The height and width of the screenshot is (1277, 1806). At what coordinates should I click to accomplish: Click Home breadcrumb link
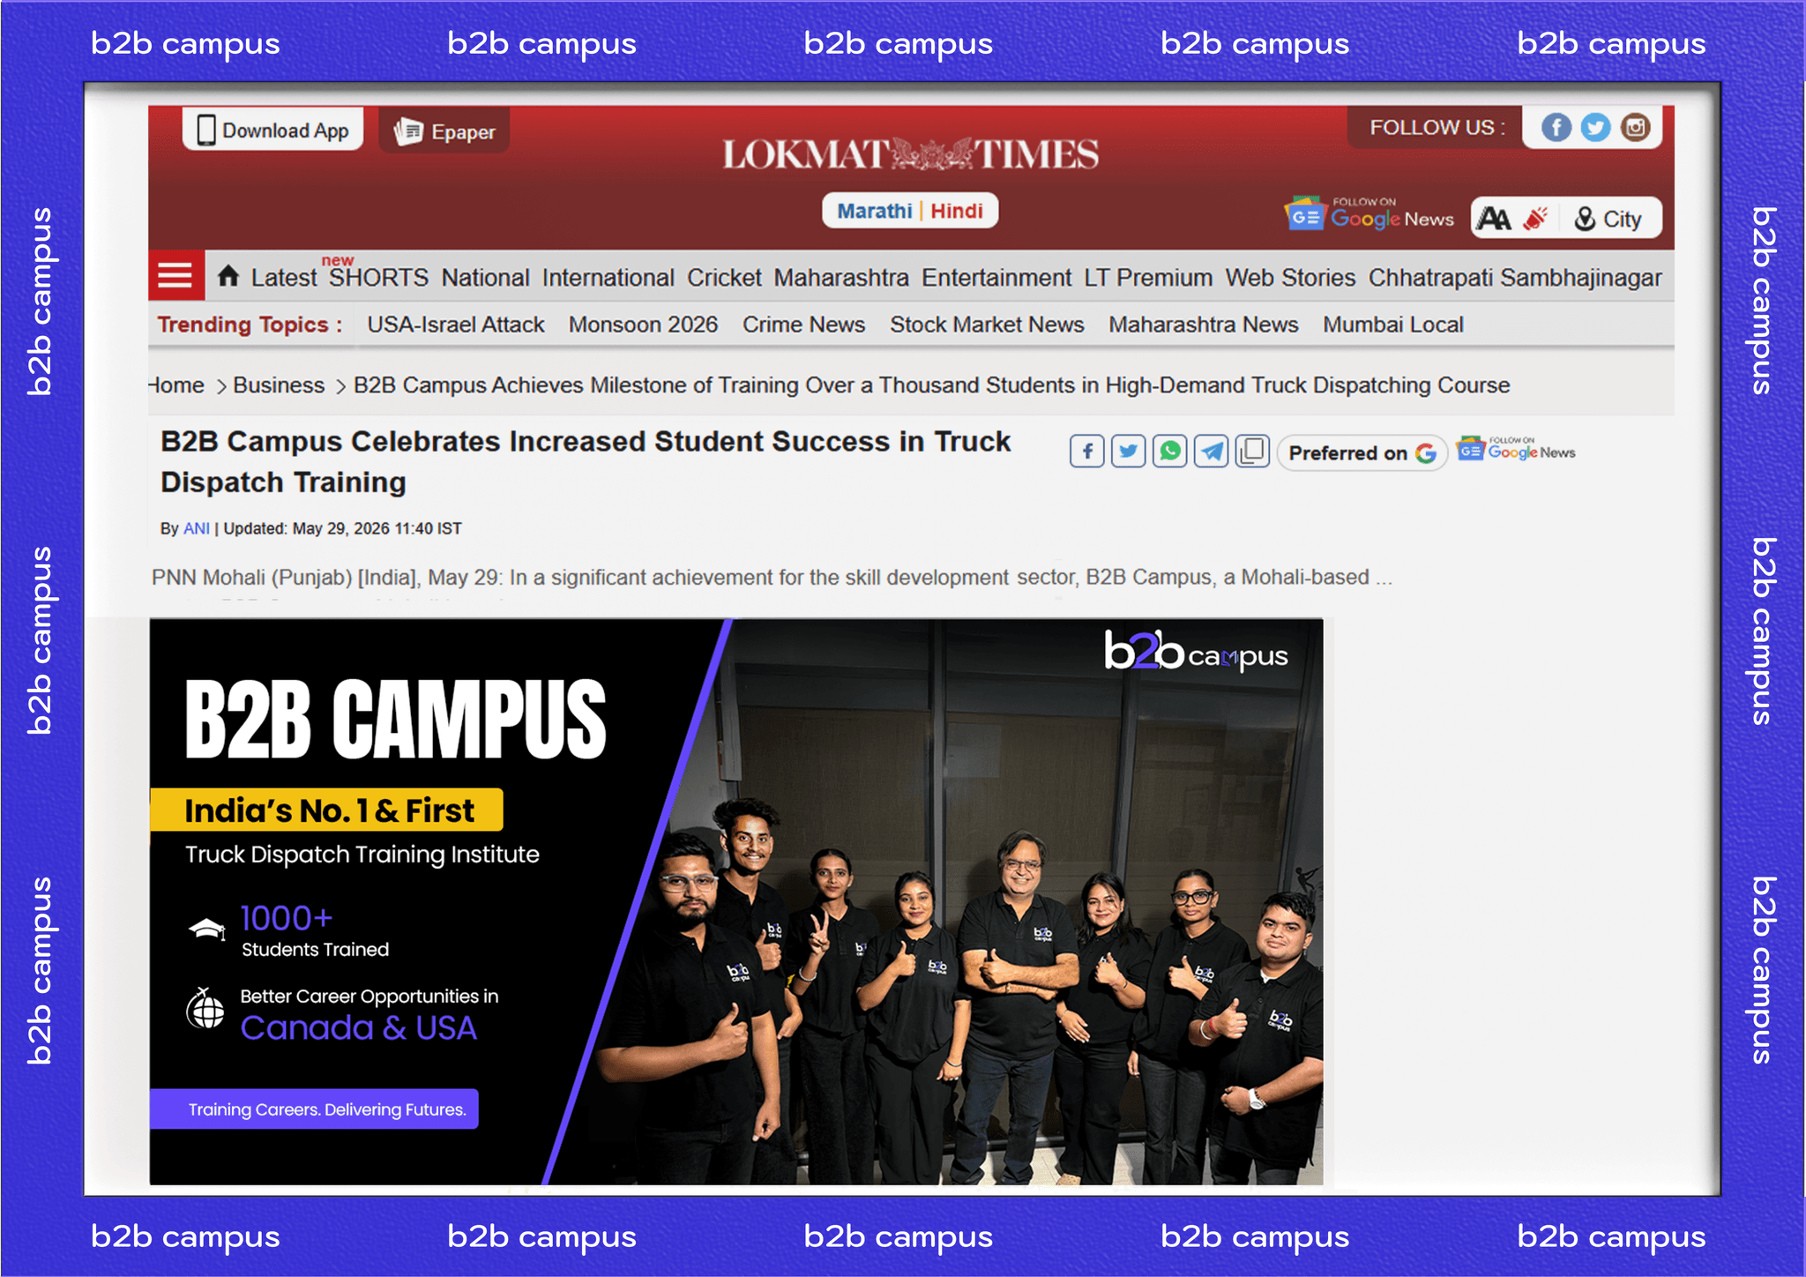pos(177,385)
